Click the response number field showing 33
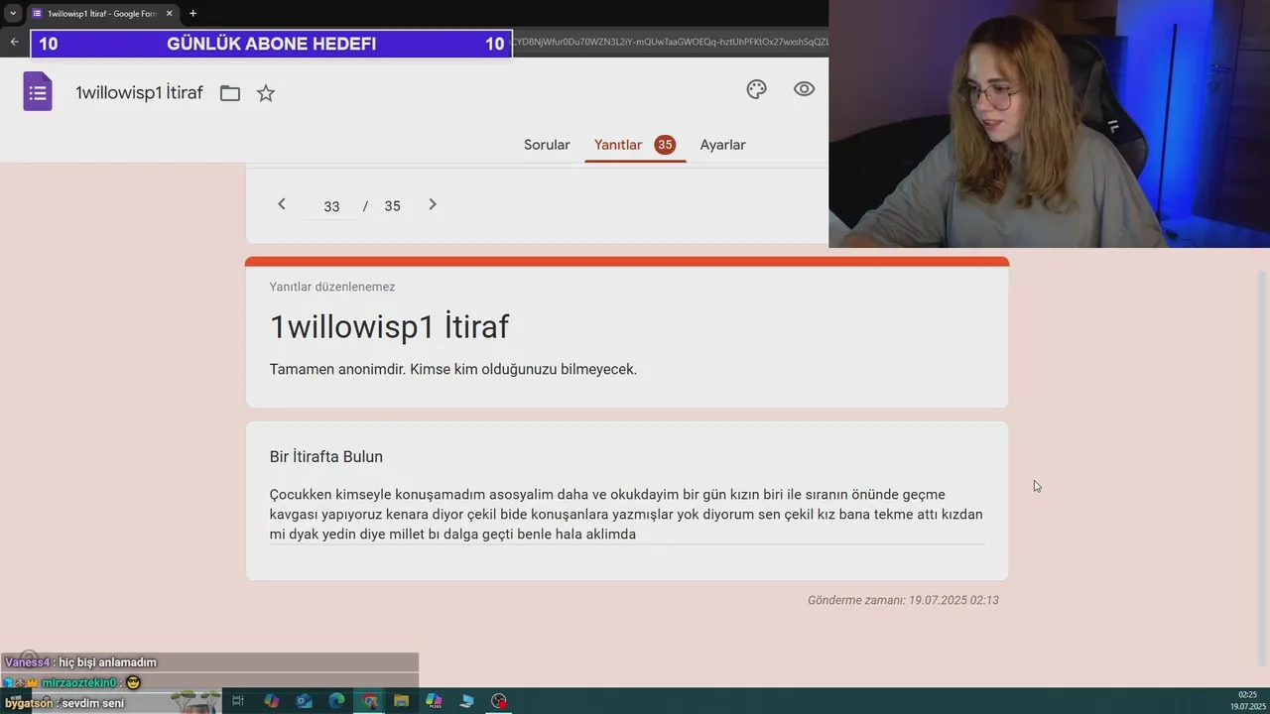1270x714 pixels. pos(331,206)
